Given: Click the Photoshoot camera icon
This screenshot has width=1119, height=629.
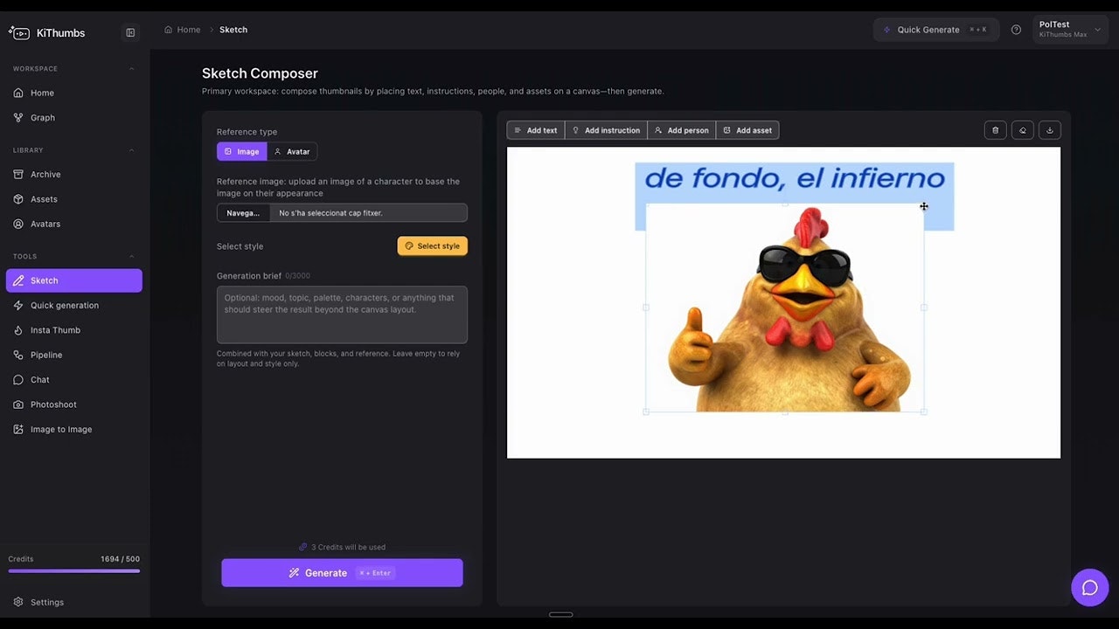Looking at the screenshot, I should tap(19, 404).
